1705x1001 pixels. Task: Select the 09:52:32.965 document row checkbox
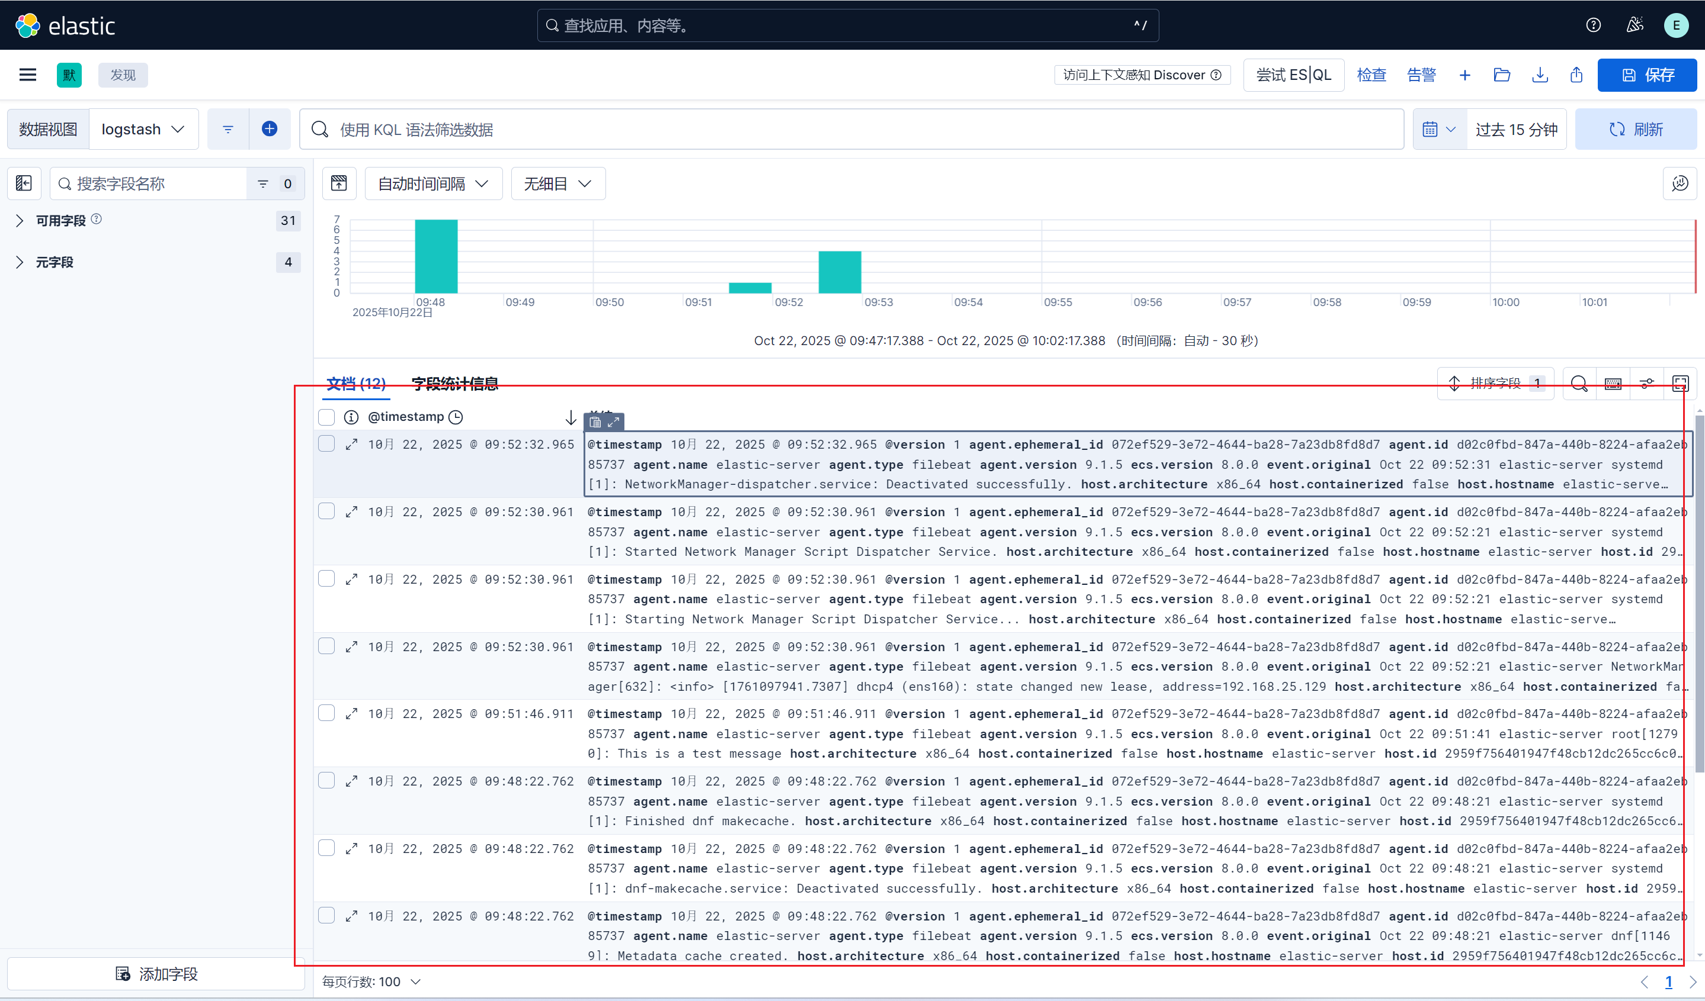327,443
